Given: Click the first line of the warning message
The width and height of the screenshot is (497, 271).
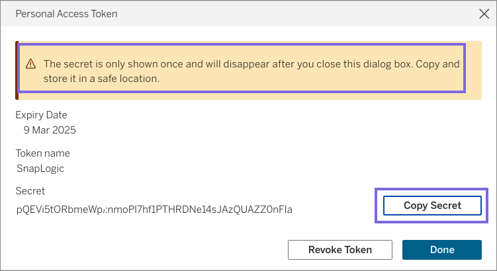Looking at the screenshot, I should click(x=251, y=64).
